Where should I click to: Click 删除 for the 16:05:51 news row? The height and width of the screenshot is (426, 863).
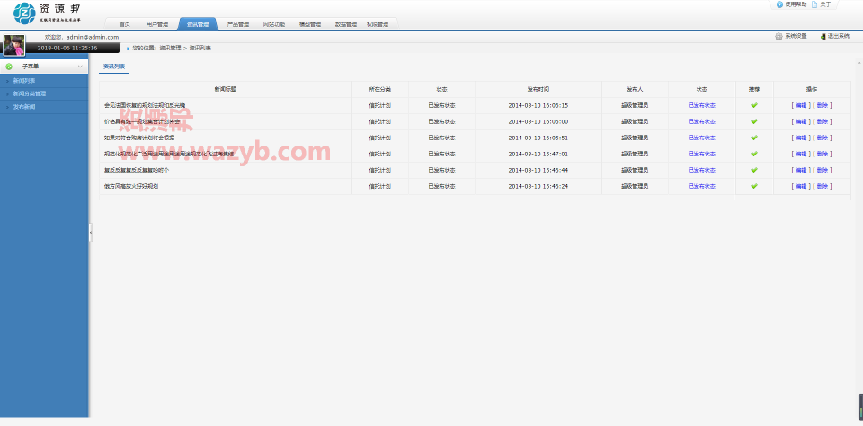point(823,138)
